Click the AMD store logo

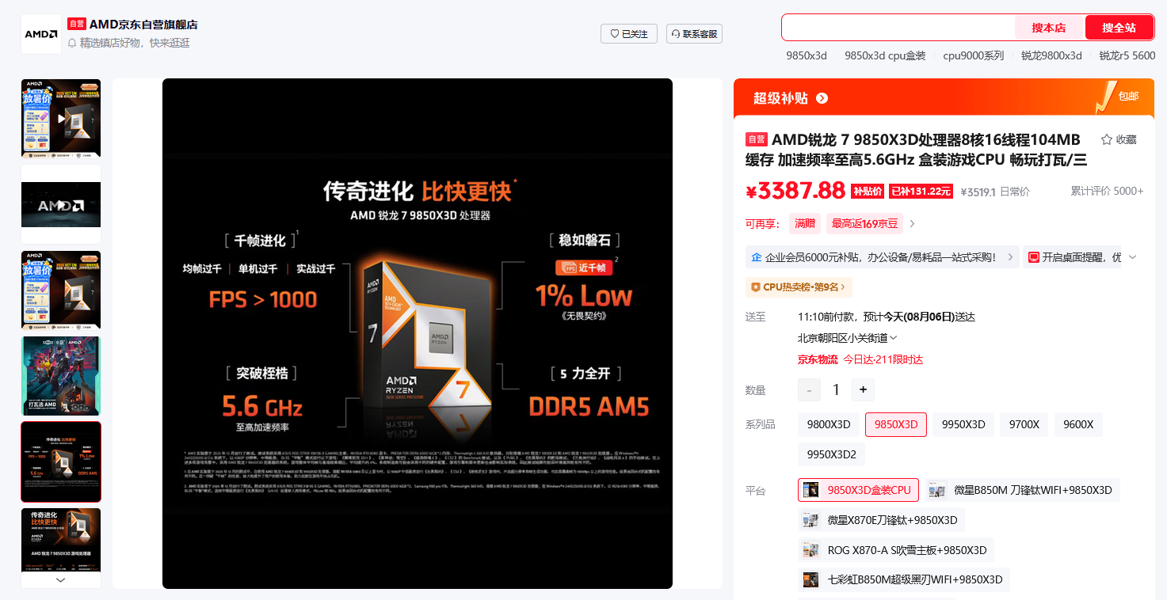tap(40, 34)
